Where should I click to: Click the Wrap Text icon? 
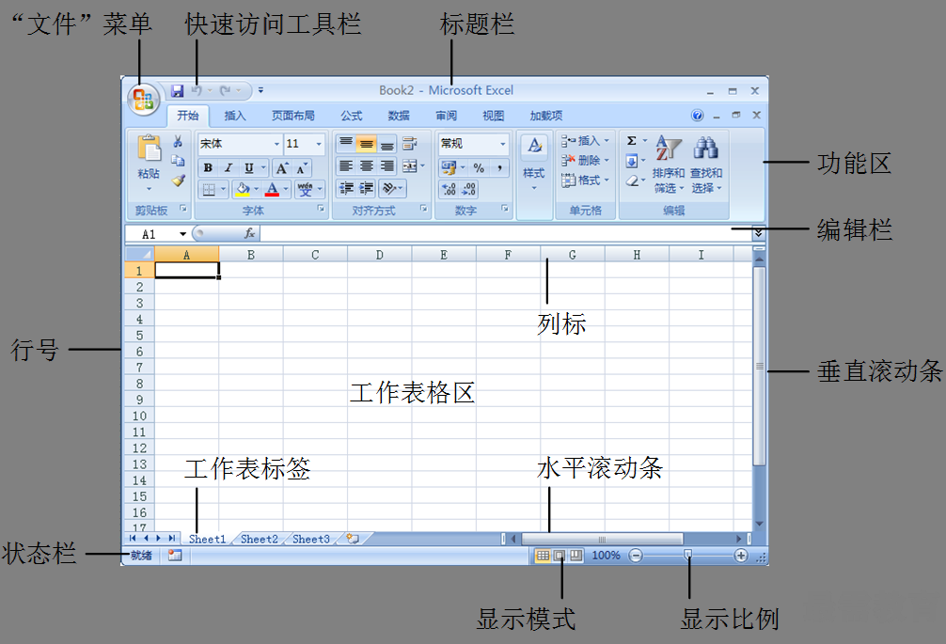coord(410,144)
